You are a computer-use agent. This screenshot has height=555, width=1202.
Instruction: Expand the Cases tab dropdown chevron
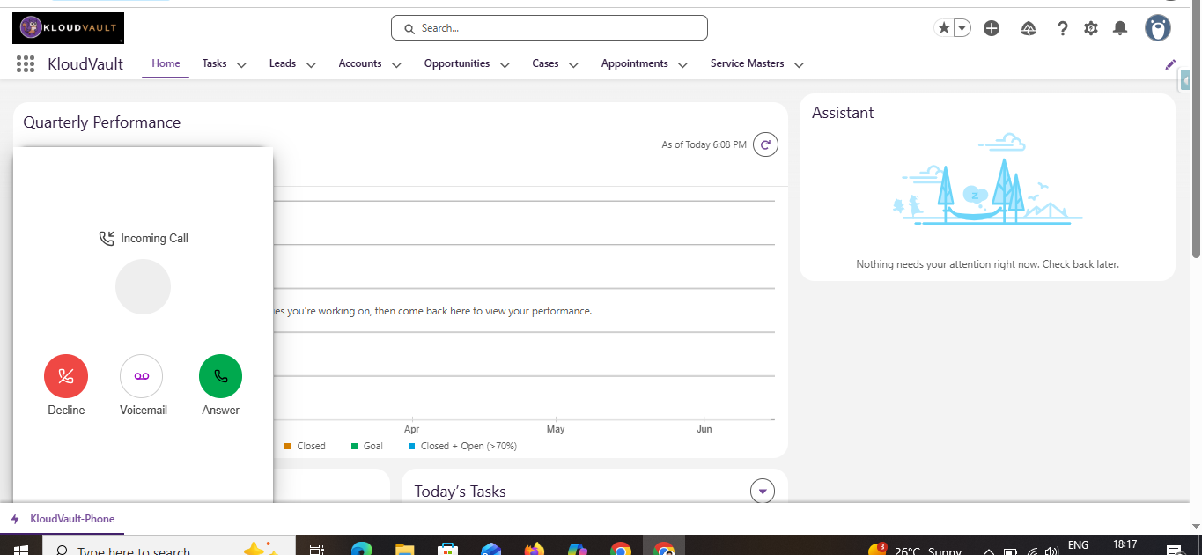click(x=573, y=64)
